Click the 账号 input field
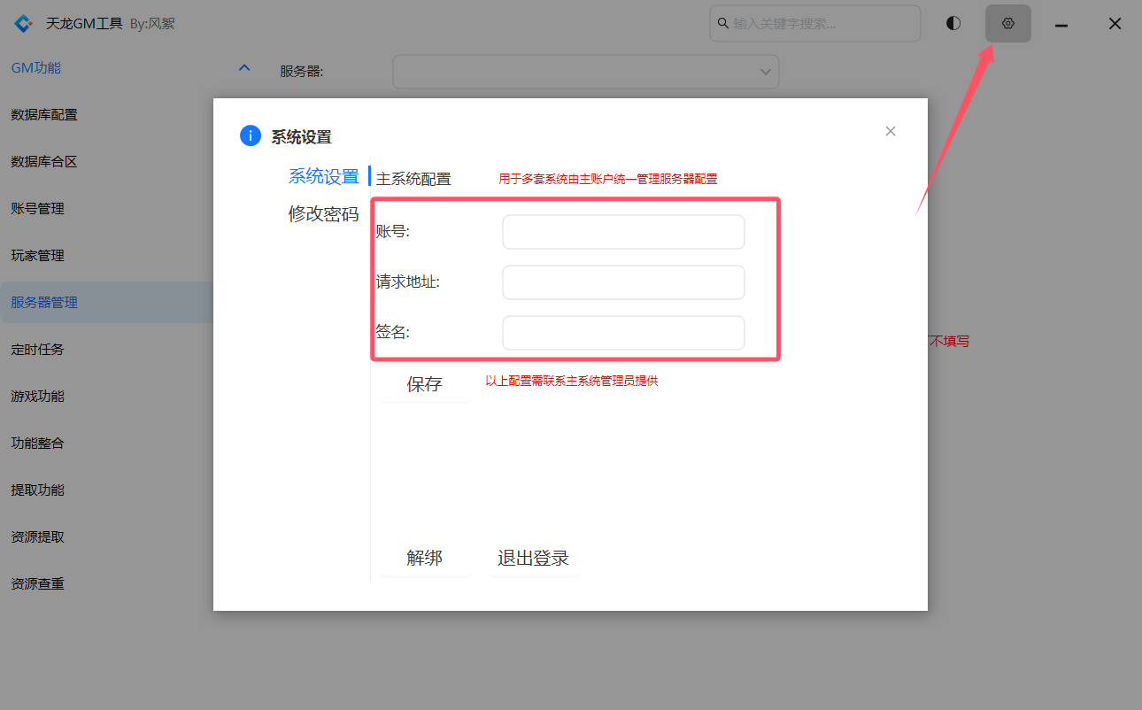The image size is (1142, 710). point(623,232)
